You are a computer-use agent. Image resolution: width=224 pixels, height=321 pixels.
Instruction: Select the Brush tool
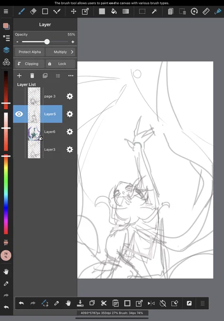point(22,11)
